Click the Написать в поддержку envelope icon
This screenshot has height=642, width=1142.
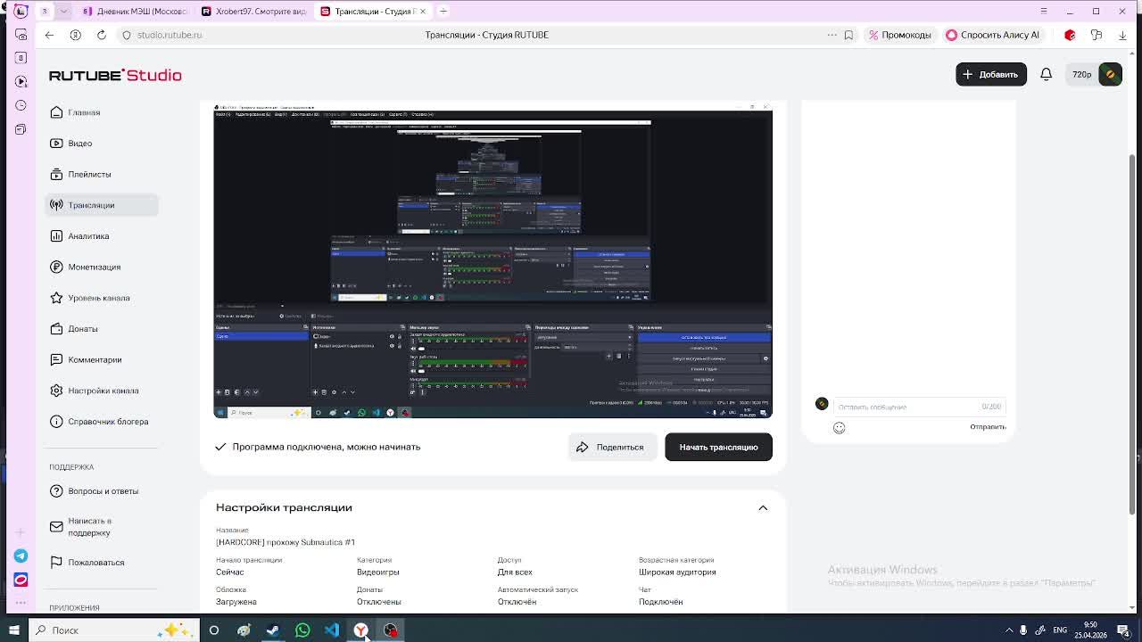tap(56, 527)
